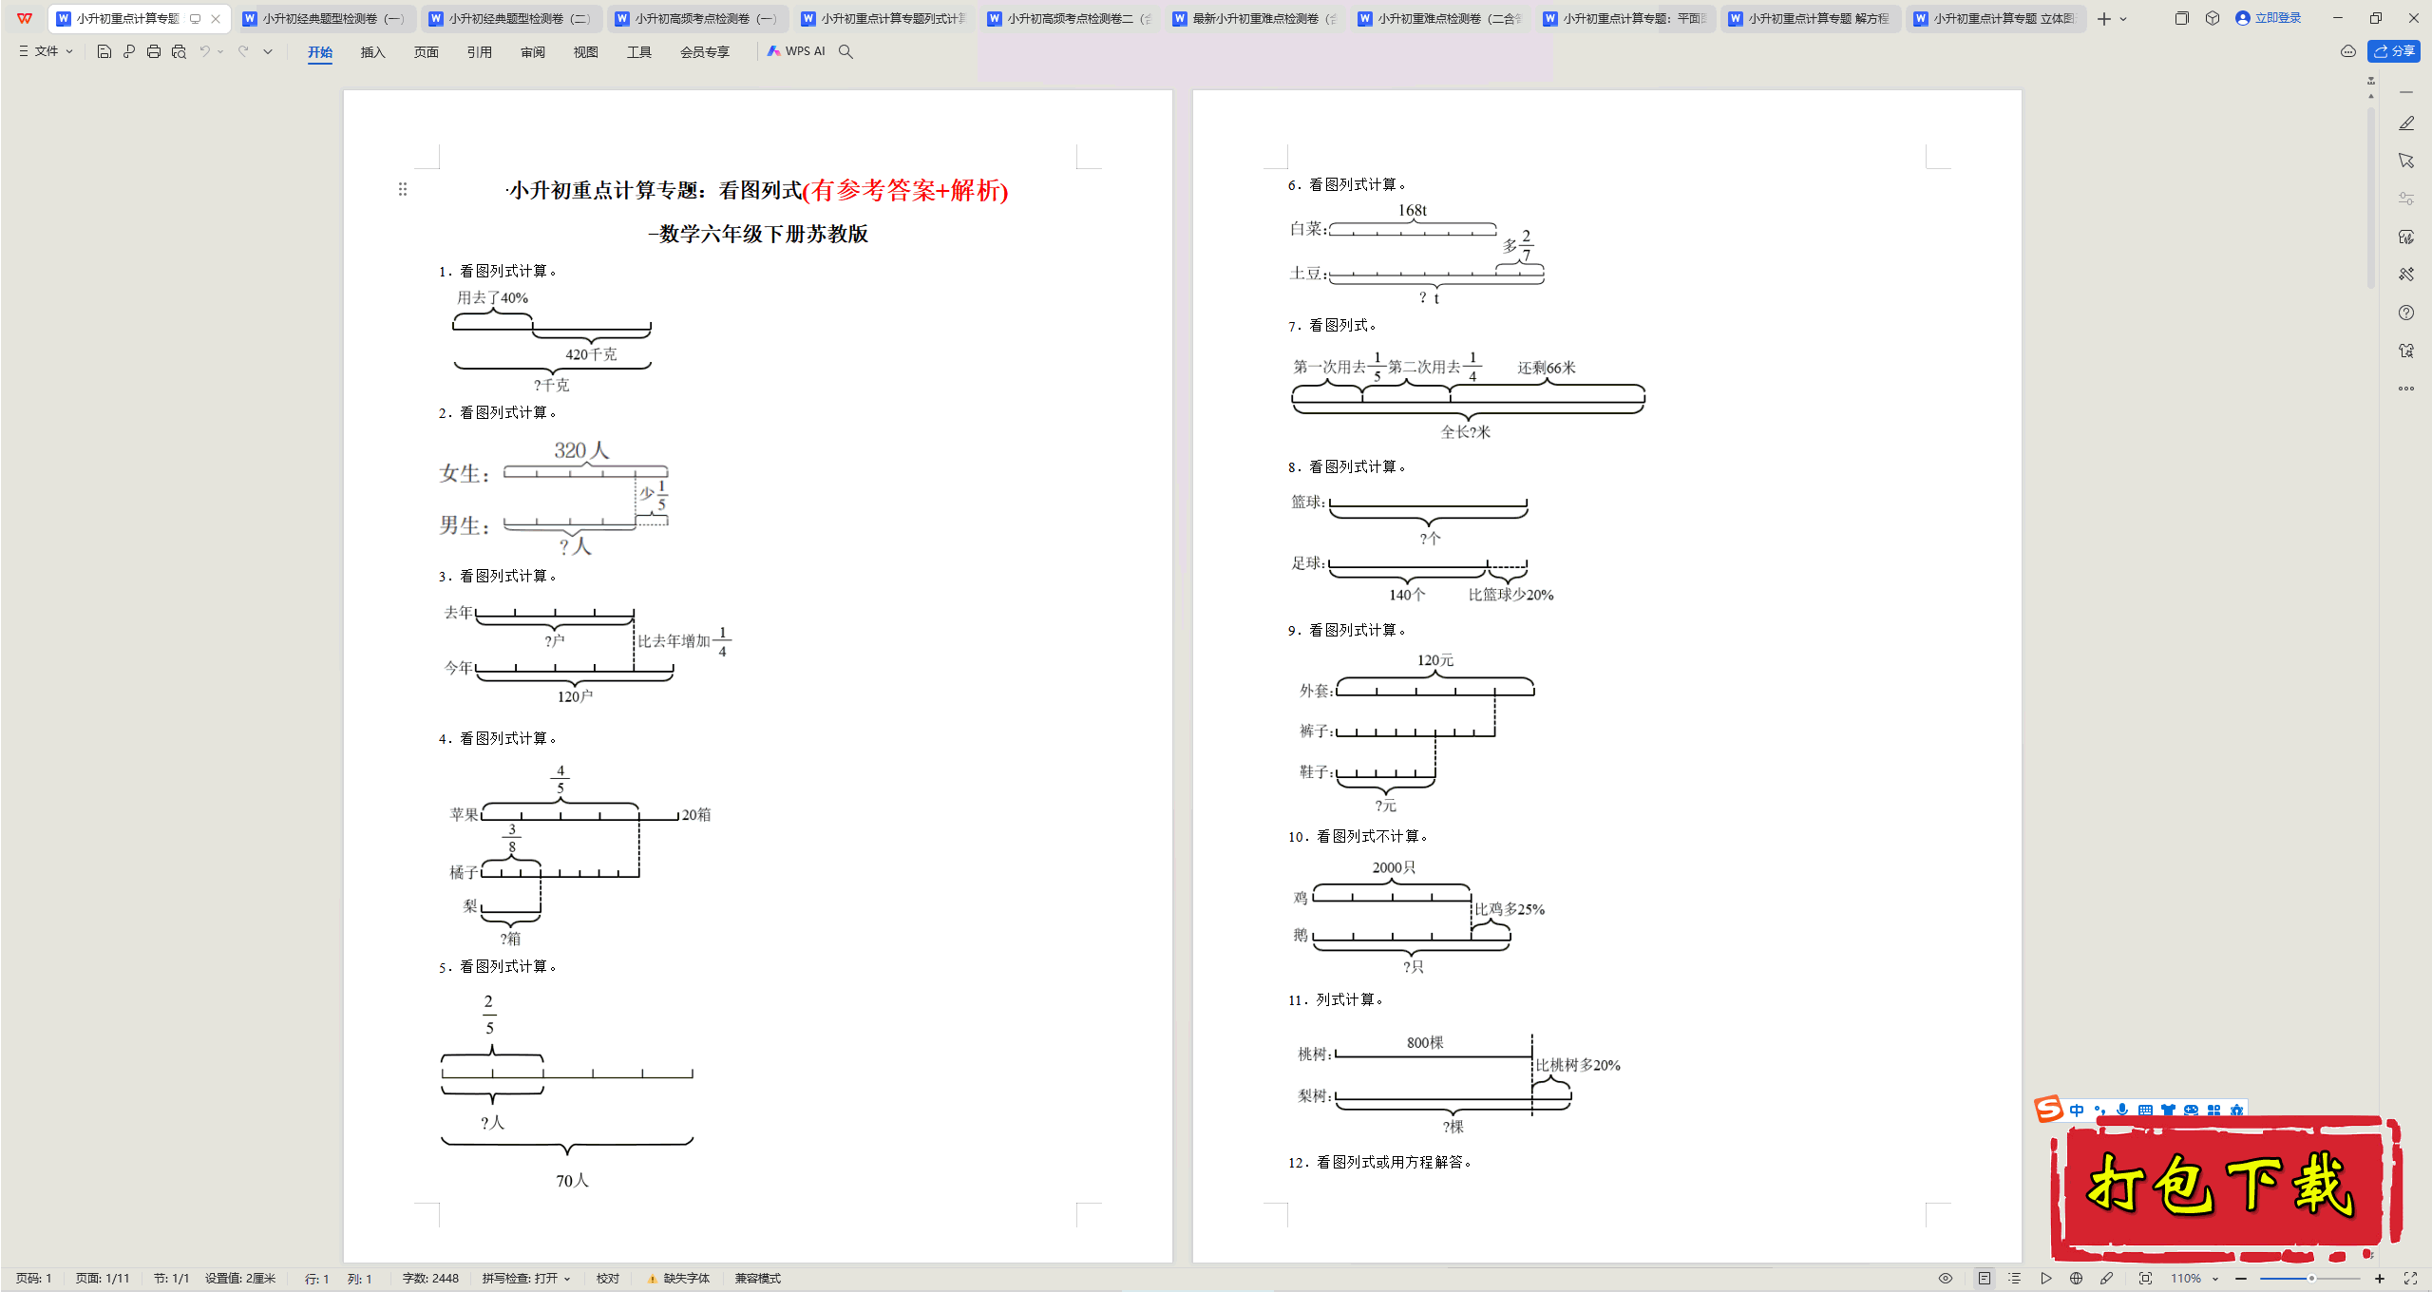Image resolution: width=2432 pixels, height=1292 pixels.
Task: Click the zoom in plus button
Action: click(2380, 1279)
